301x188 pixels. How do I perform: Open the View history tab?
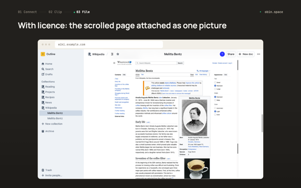[x=203, y=74]
